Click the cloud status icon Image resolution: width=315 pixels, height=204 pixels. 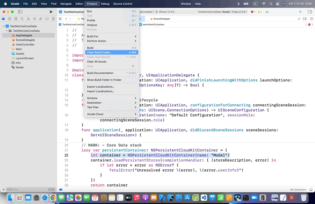tap(267, 12)
